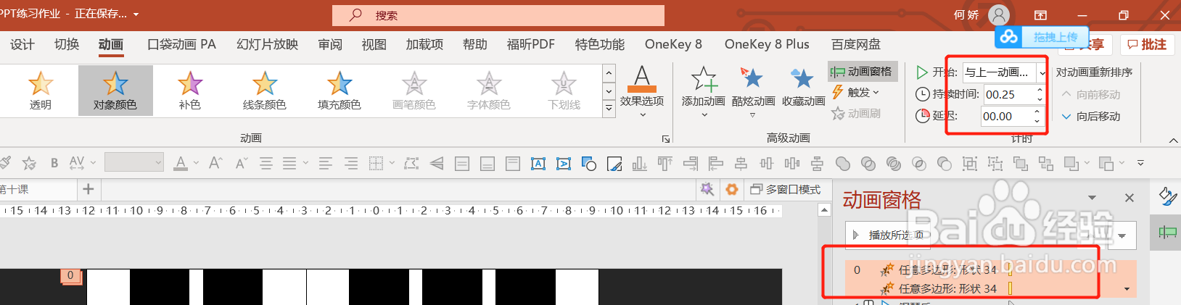The width and height of the screenshot is (1181, 305).
Task: Move animation later with 向后移动
Action: (x=1091, y=116)
